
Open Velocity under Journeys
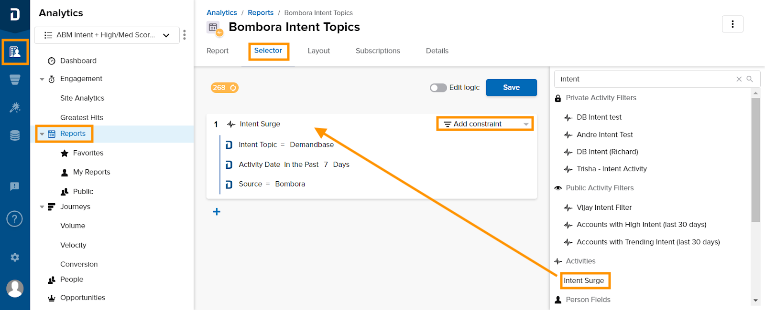point(73,245)
